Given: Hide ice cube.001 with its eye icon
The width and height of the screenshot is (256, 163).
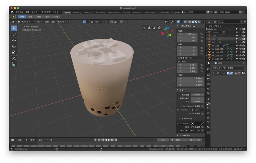Looking at the screenshot, I should click(240, 49).
